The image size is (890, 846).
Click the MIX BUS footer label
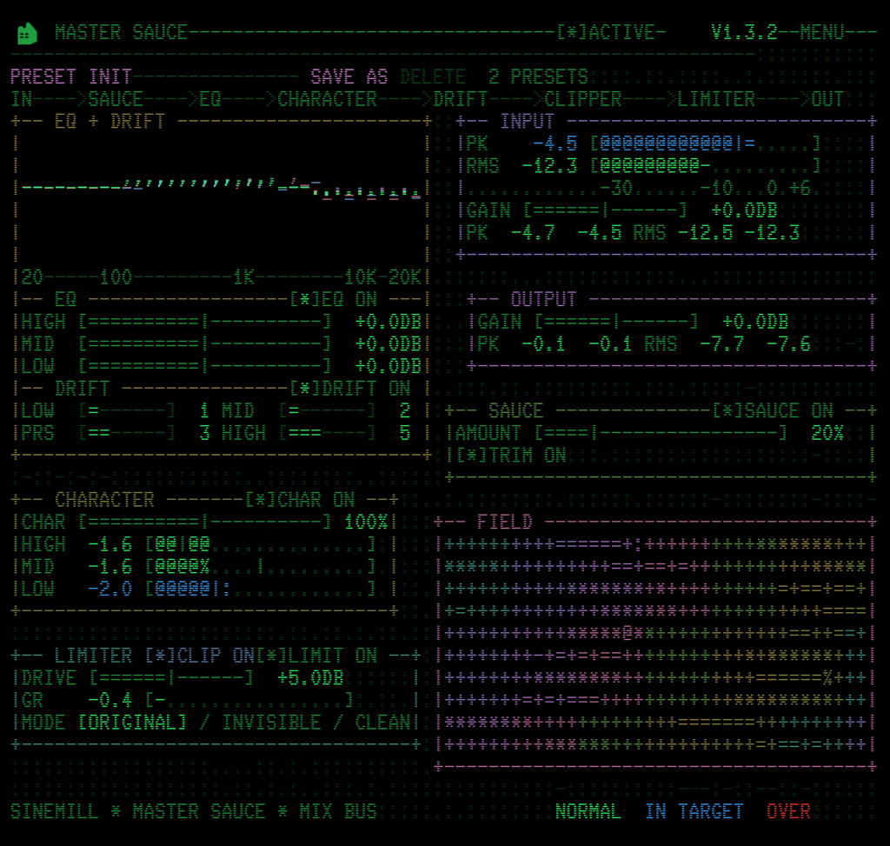point(338,811)
